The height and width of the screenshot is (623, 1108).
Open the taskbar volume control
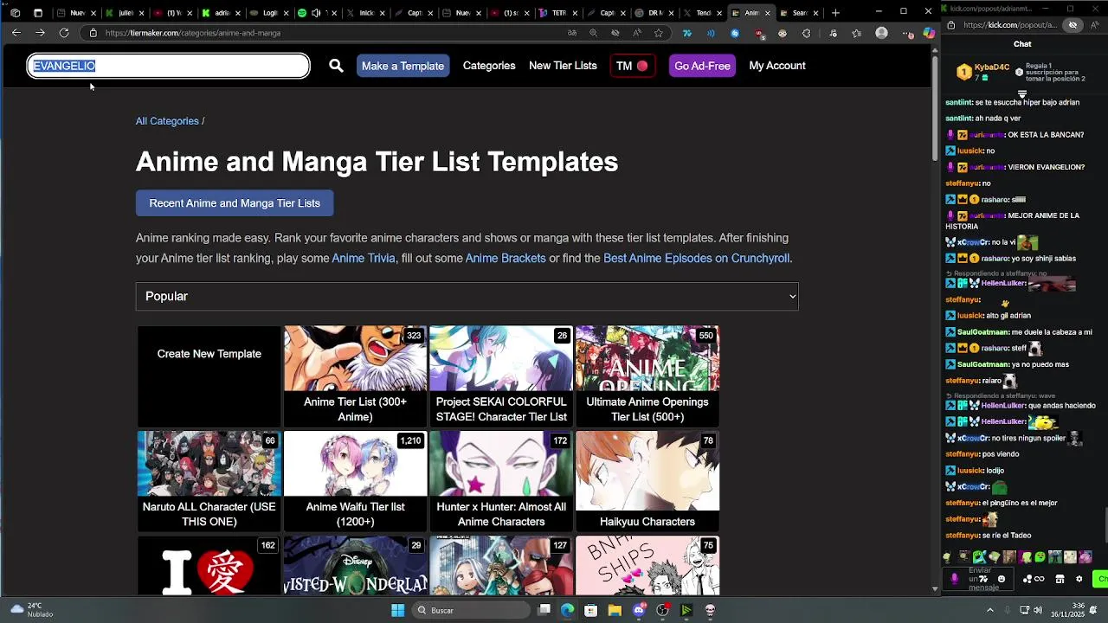1039,610
